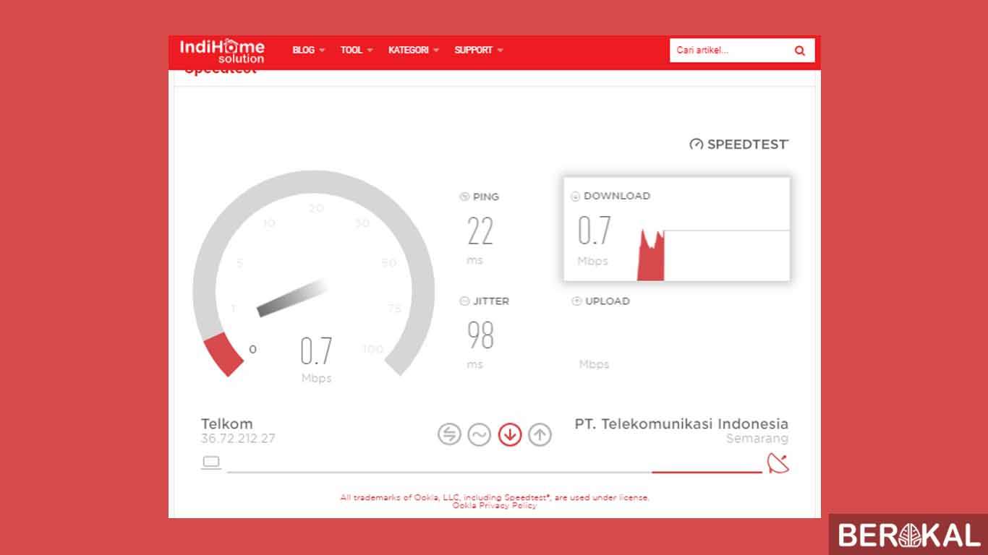Click the red download arrow stage icon
The image size is (988, 555).
click(x=510, y=434)
